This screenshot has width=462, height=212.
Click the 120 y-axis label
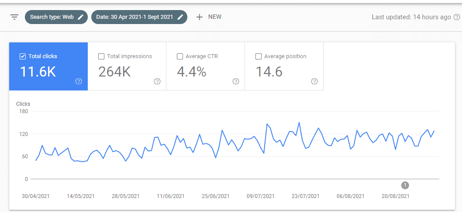tap(24, 134)
